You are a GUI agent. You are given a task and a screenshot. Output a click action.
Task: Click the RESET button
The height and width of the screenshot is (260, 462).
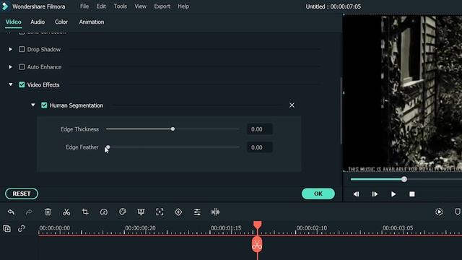pos(22,194)
